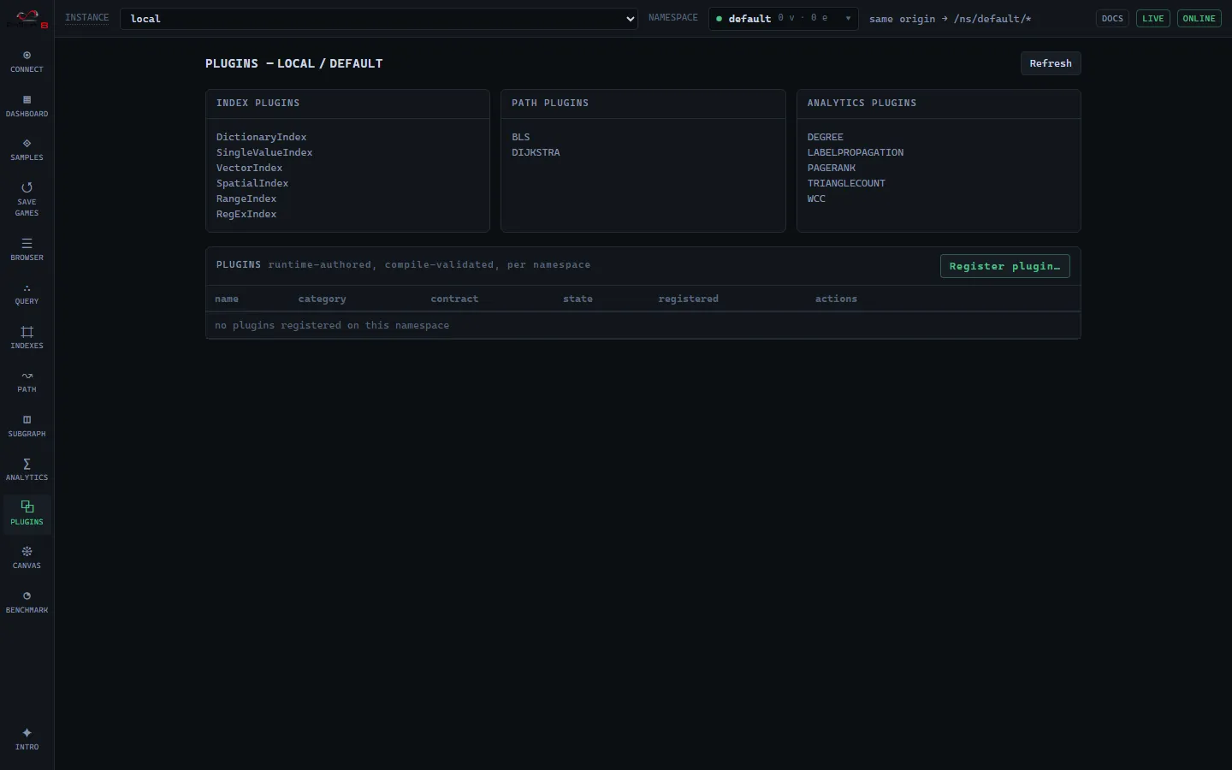Click the Analytics Plugins panel header
The height and width of the screenshot is (770, 1232).
(x=939, y=104)
